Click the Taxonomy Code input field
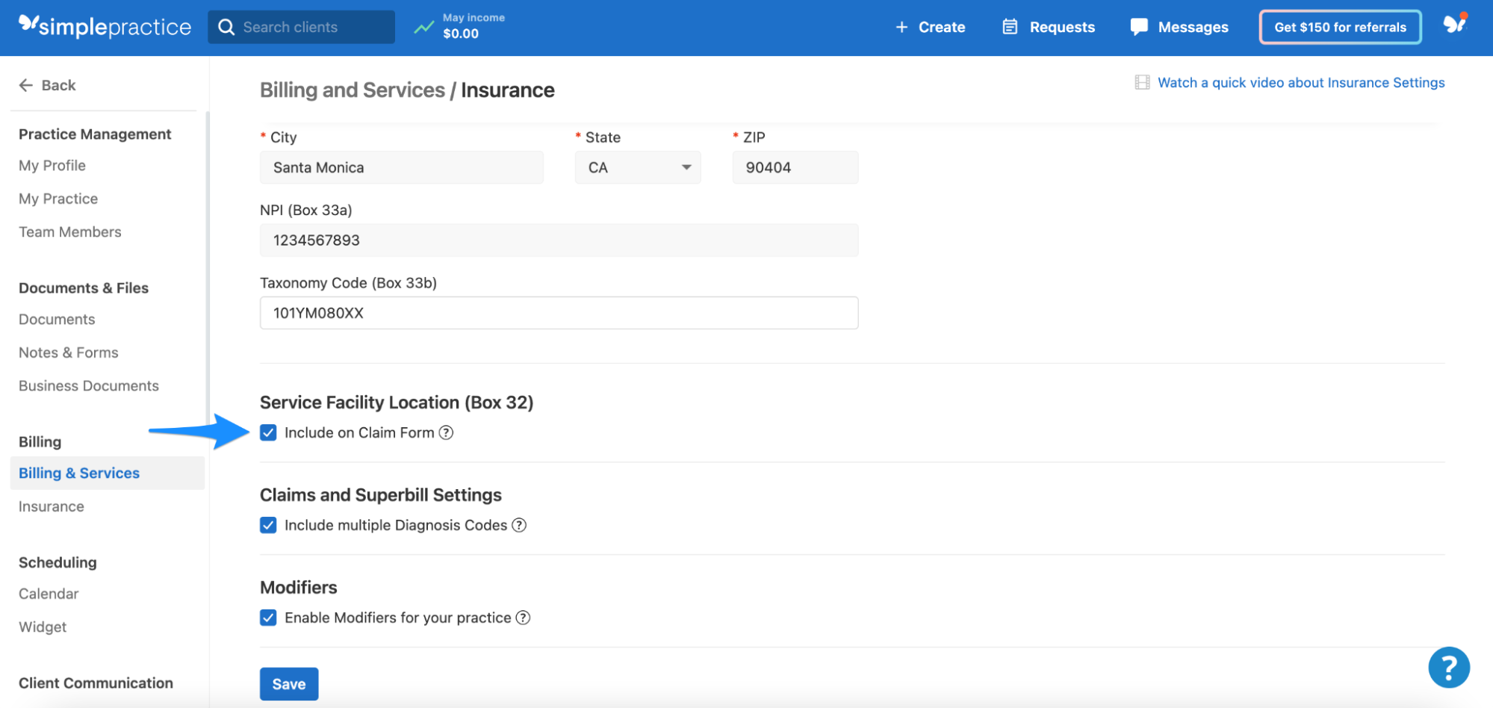Viewport: 1493px width, 708px height. (558, 313)
